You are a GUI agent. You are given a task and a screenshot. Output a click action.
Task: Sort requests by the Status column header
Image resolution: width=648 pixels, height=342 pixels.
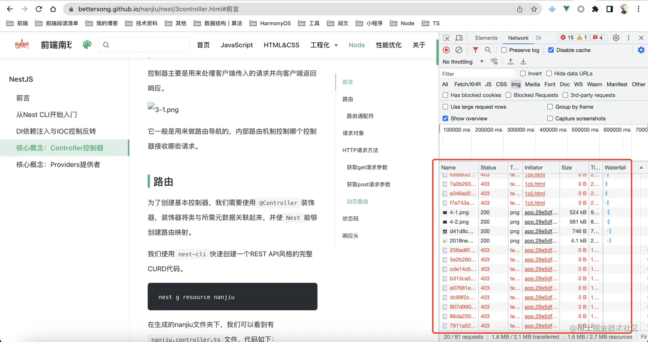click(493, 167)
